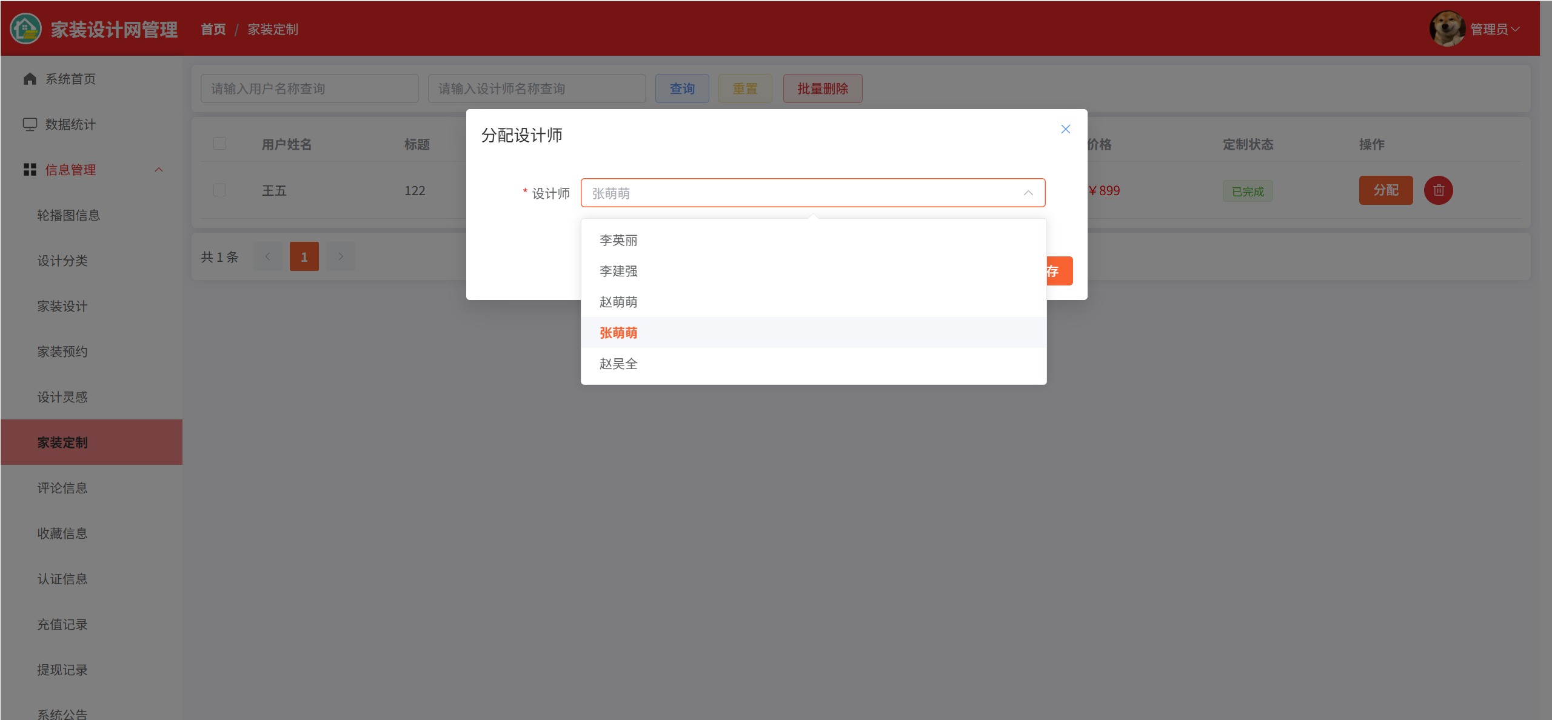Image resolution: width=1552 pixels, height=720 pixels.
Task: Click the house logo icon in header
Action: click(x=25, y=28)
